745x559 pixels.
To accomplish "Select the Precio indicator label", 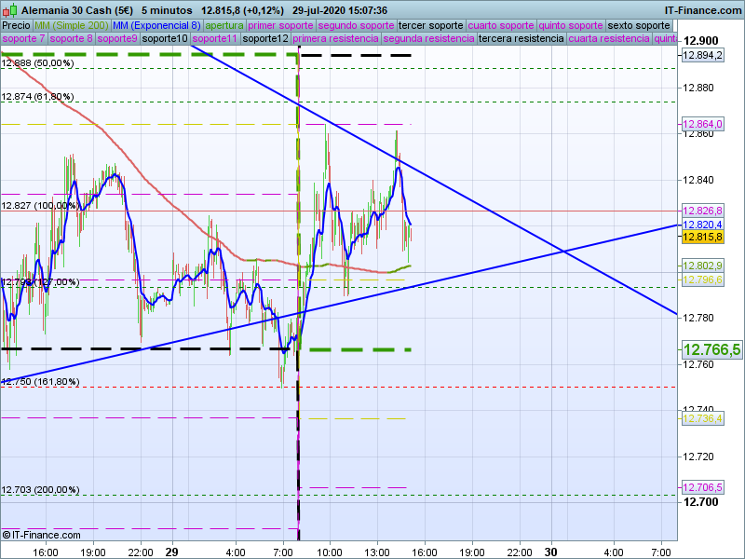I will click(15, 25).
